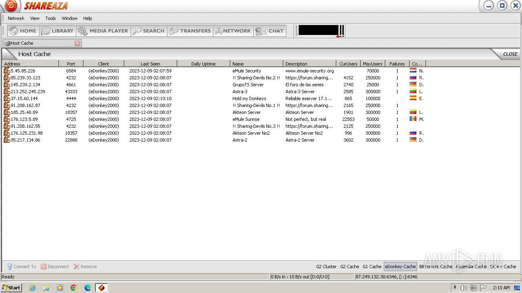
Task: Open the Help menu
Action: (87, 18)
